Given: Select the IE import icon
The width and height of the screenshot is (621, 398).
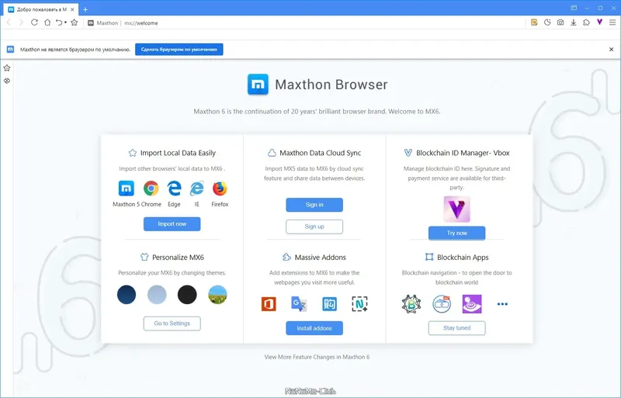Looking at the screenshot, I should pos(197,189).
